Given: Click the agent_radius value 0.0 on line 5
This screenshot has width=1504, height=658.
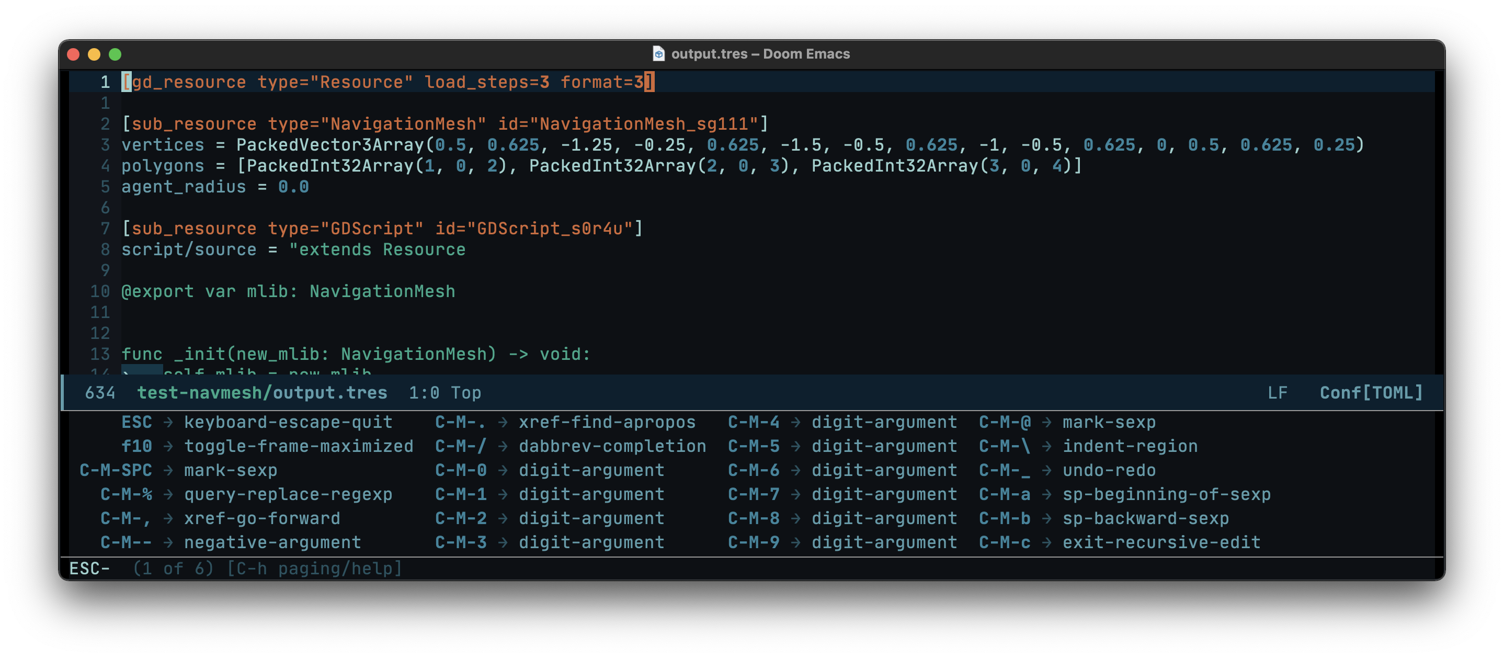Looking at the screenshot, I should click(294, 186).
